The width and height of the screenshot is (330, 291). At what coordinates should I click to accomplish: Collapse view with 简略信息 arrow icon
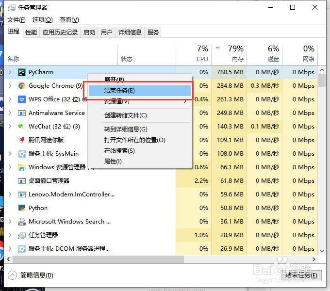(x=13, y=275)
